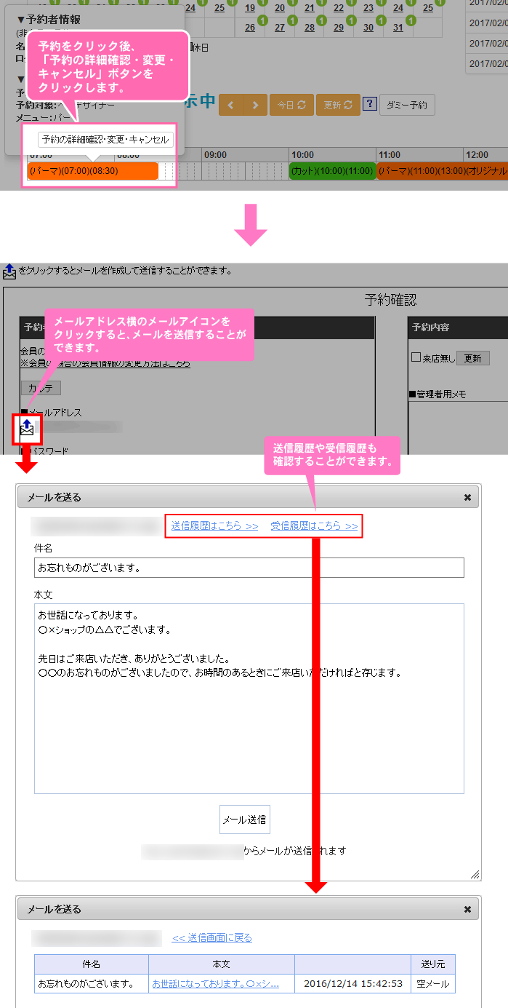This screenshot has width=508, height=1008.
Task: Click the textarea resize handle in mail dialog
Action: coord(475,873)
